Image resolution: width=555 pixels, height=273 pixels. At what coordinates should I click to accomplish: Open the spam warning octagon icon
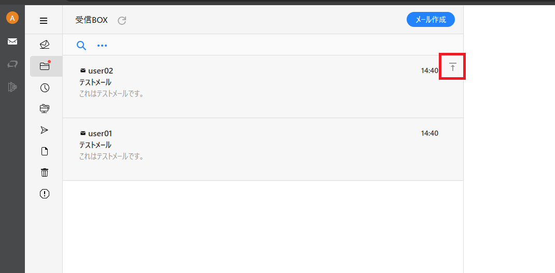45,194
